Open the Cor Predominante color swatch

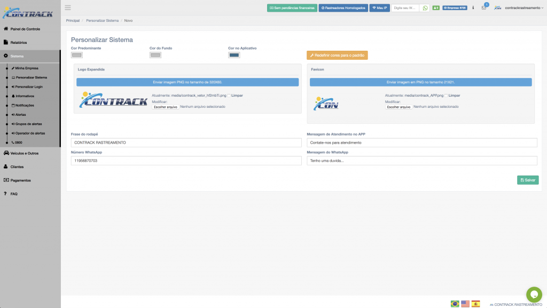pos(77,54)
